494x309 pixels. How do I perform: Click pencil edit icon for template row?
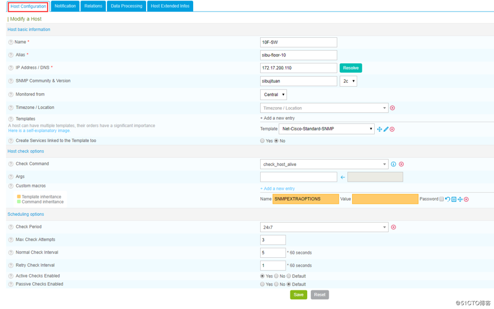tap(386, 129)
